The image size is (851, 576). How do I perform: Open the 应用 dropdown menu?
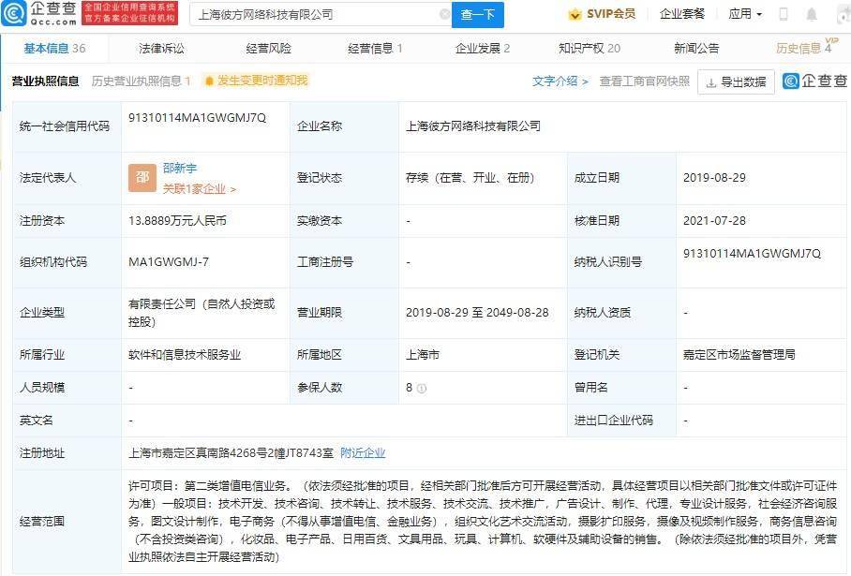point(744,14)
